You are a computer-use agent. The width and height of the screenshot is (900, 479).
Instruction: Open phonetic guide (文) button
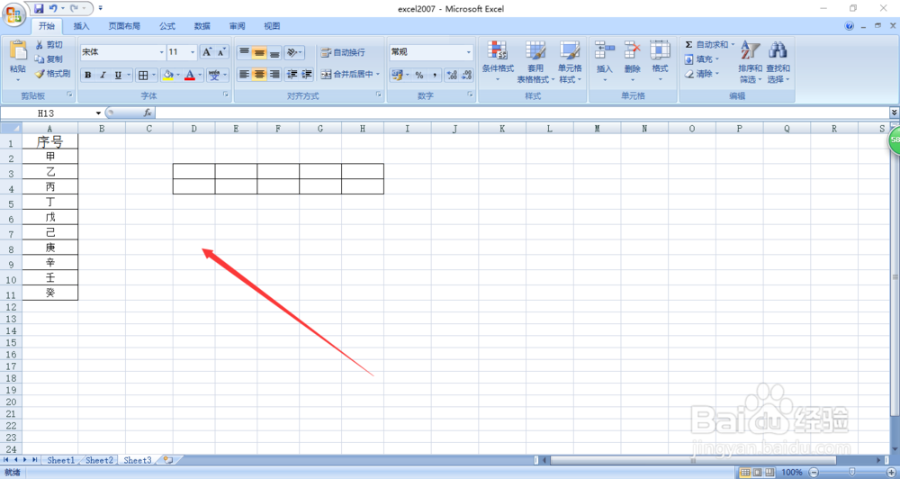coord(214,75)
